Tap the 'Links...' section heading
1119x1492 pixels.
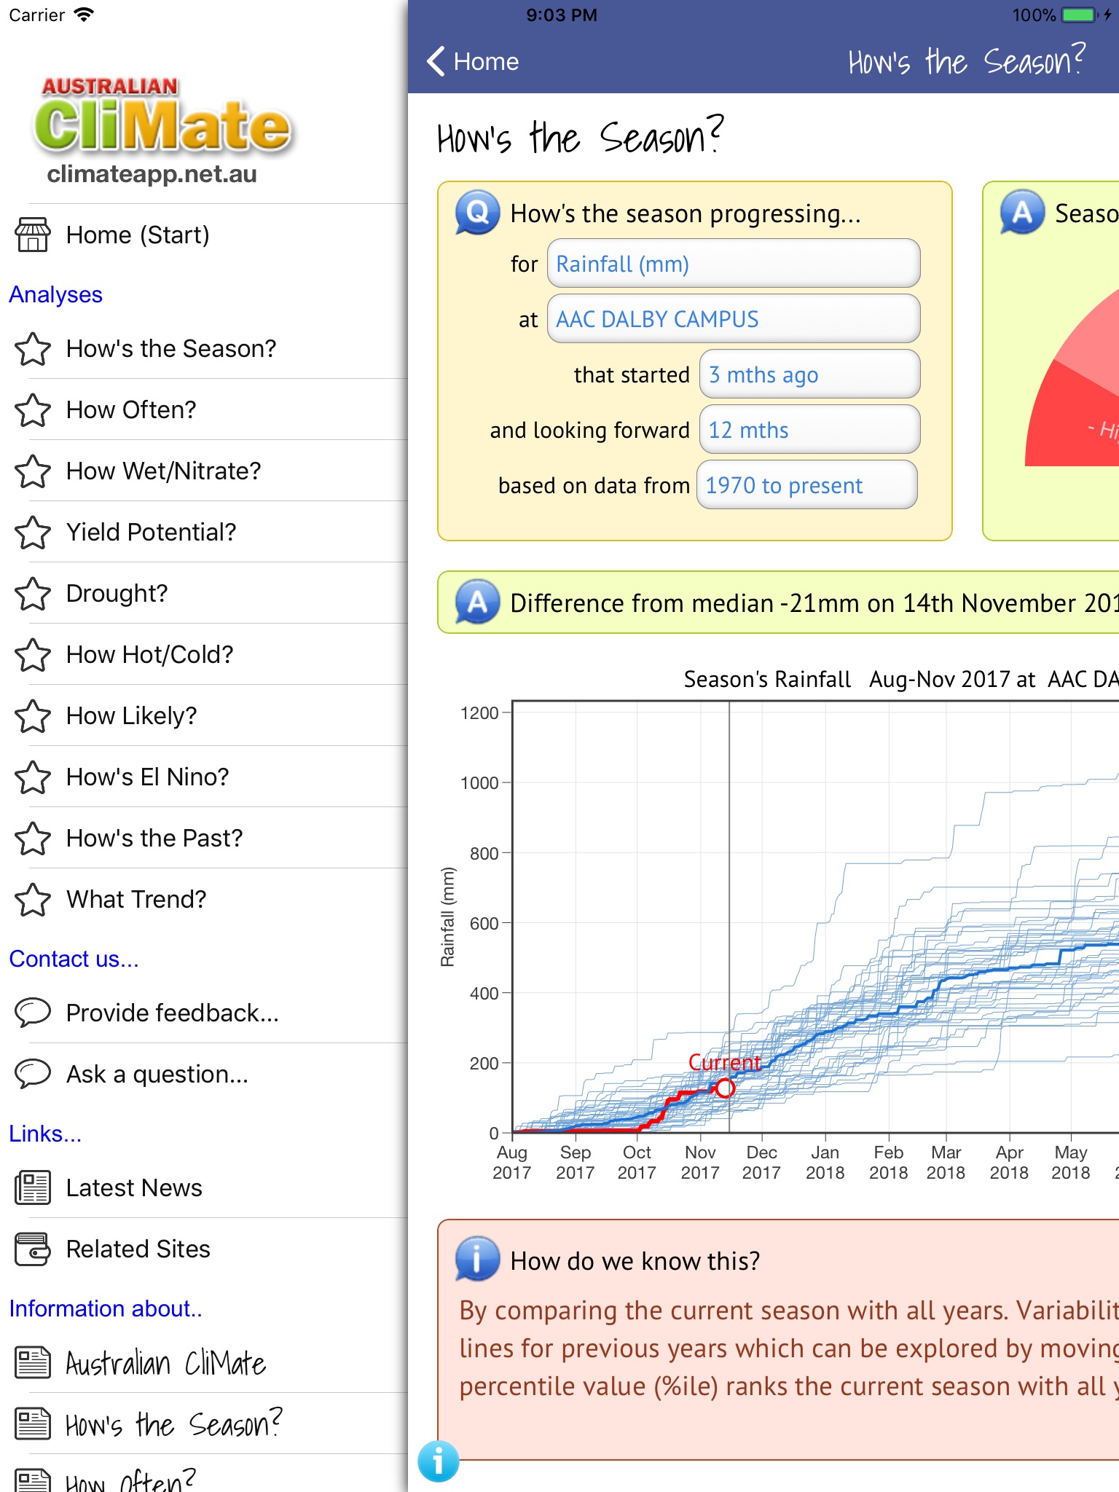tap(45, 1134)
